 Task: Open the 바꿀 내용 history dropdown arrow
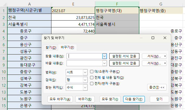[104, 63]
